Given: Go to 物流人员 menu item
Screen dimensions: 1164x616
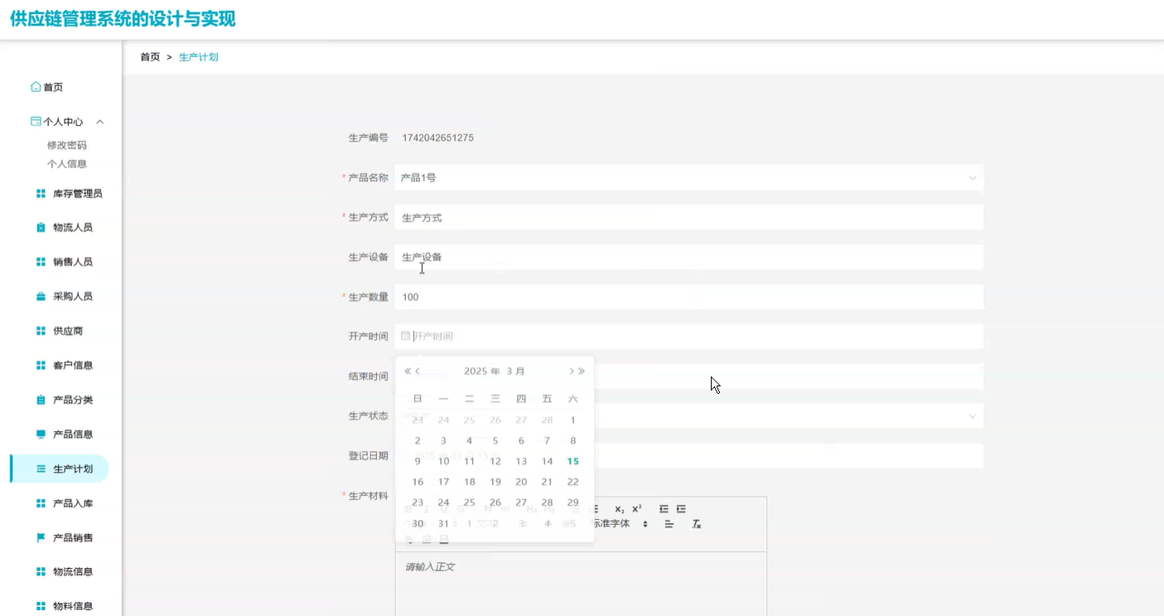Looking at the screenshot, I should coord(73,228).
